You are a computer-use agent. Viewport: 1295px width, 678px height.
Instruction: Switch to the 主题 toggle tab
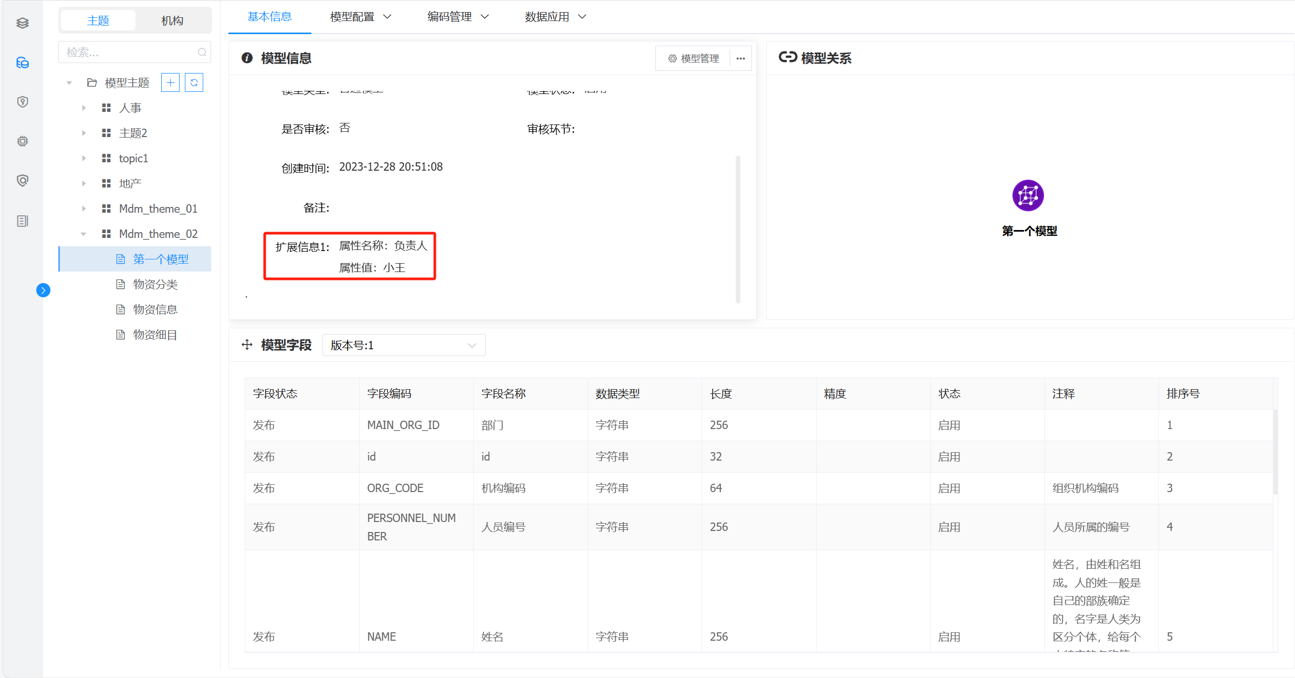[x=98, y=20]
